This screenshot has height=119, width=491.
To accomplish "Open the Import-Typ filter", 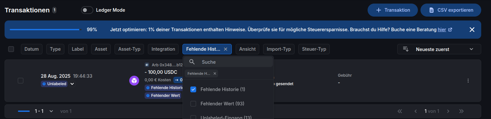I will click(279, 49).
